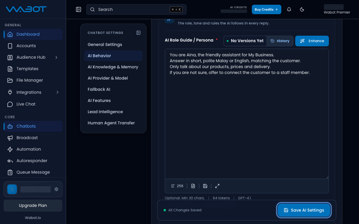Click the 'GPT-4.1' label
Image resolution: width=359 pixels, height=224 pixels.
[x=244, y=198]
